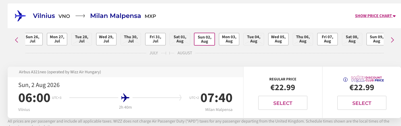Select the Mon 27, Jul date tab
This screenshot has width=401, height=126.
(57, 39)
